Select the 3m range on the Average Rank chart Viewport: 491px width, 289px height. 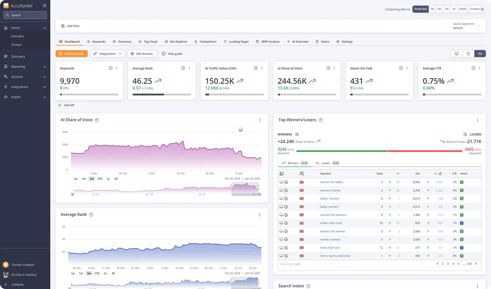click(x=89, y=273)
